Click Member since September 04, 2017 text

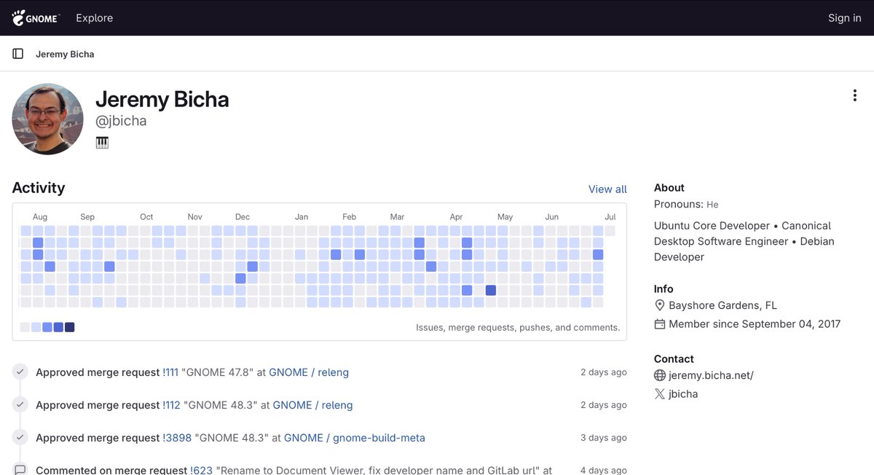click(755, 324)
